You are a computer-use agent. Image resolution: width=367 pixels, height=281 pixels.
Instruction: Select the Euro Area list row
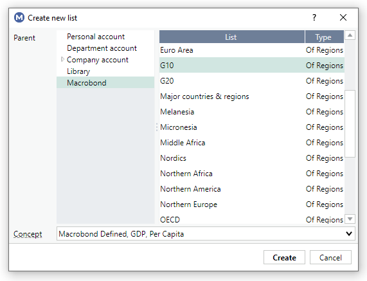pos(251,50)
